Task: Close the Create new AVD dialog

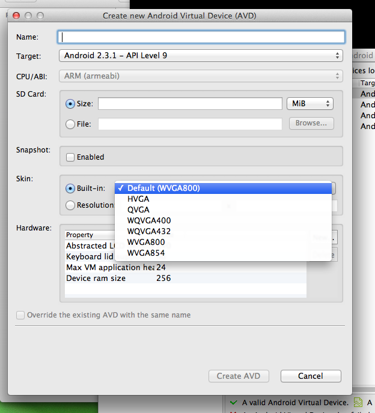Action: coord(16,16)
